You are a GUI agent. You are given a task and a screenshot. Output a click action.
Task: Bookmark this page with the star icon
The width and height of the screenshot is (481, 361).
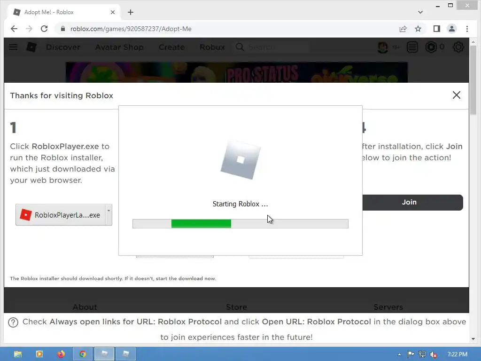tap(418, 29)
